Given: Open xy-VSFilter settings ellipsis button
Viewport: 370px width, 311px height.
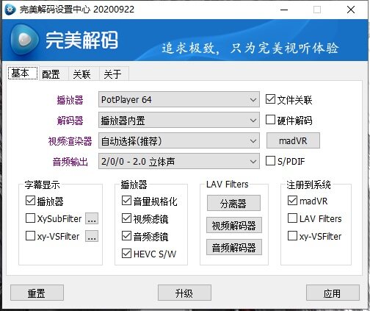Looking at the screenshot, I should tap(92, 236).
